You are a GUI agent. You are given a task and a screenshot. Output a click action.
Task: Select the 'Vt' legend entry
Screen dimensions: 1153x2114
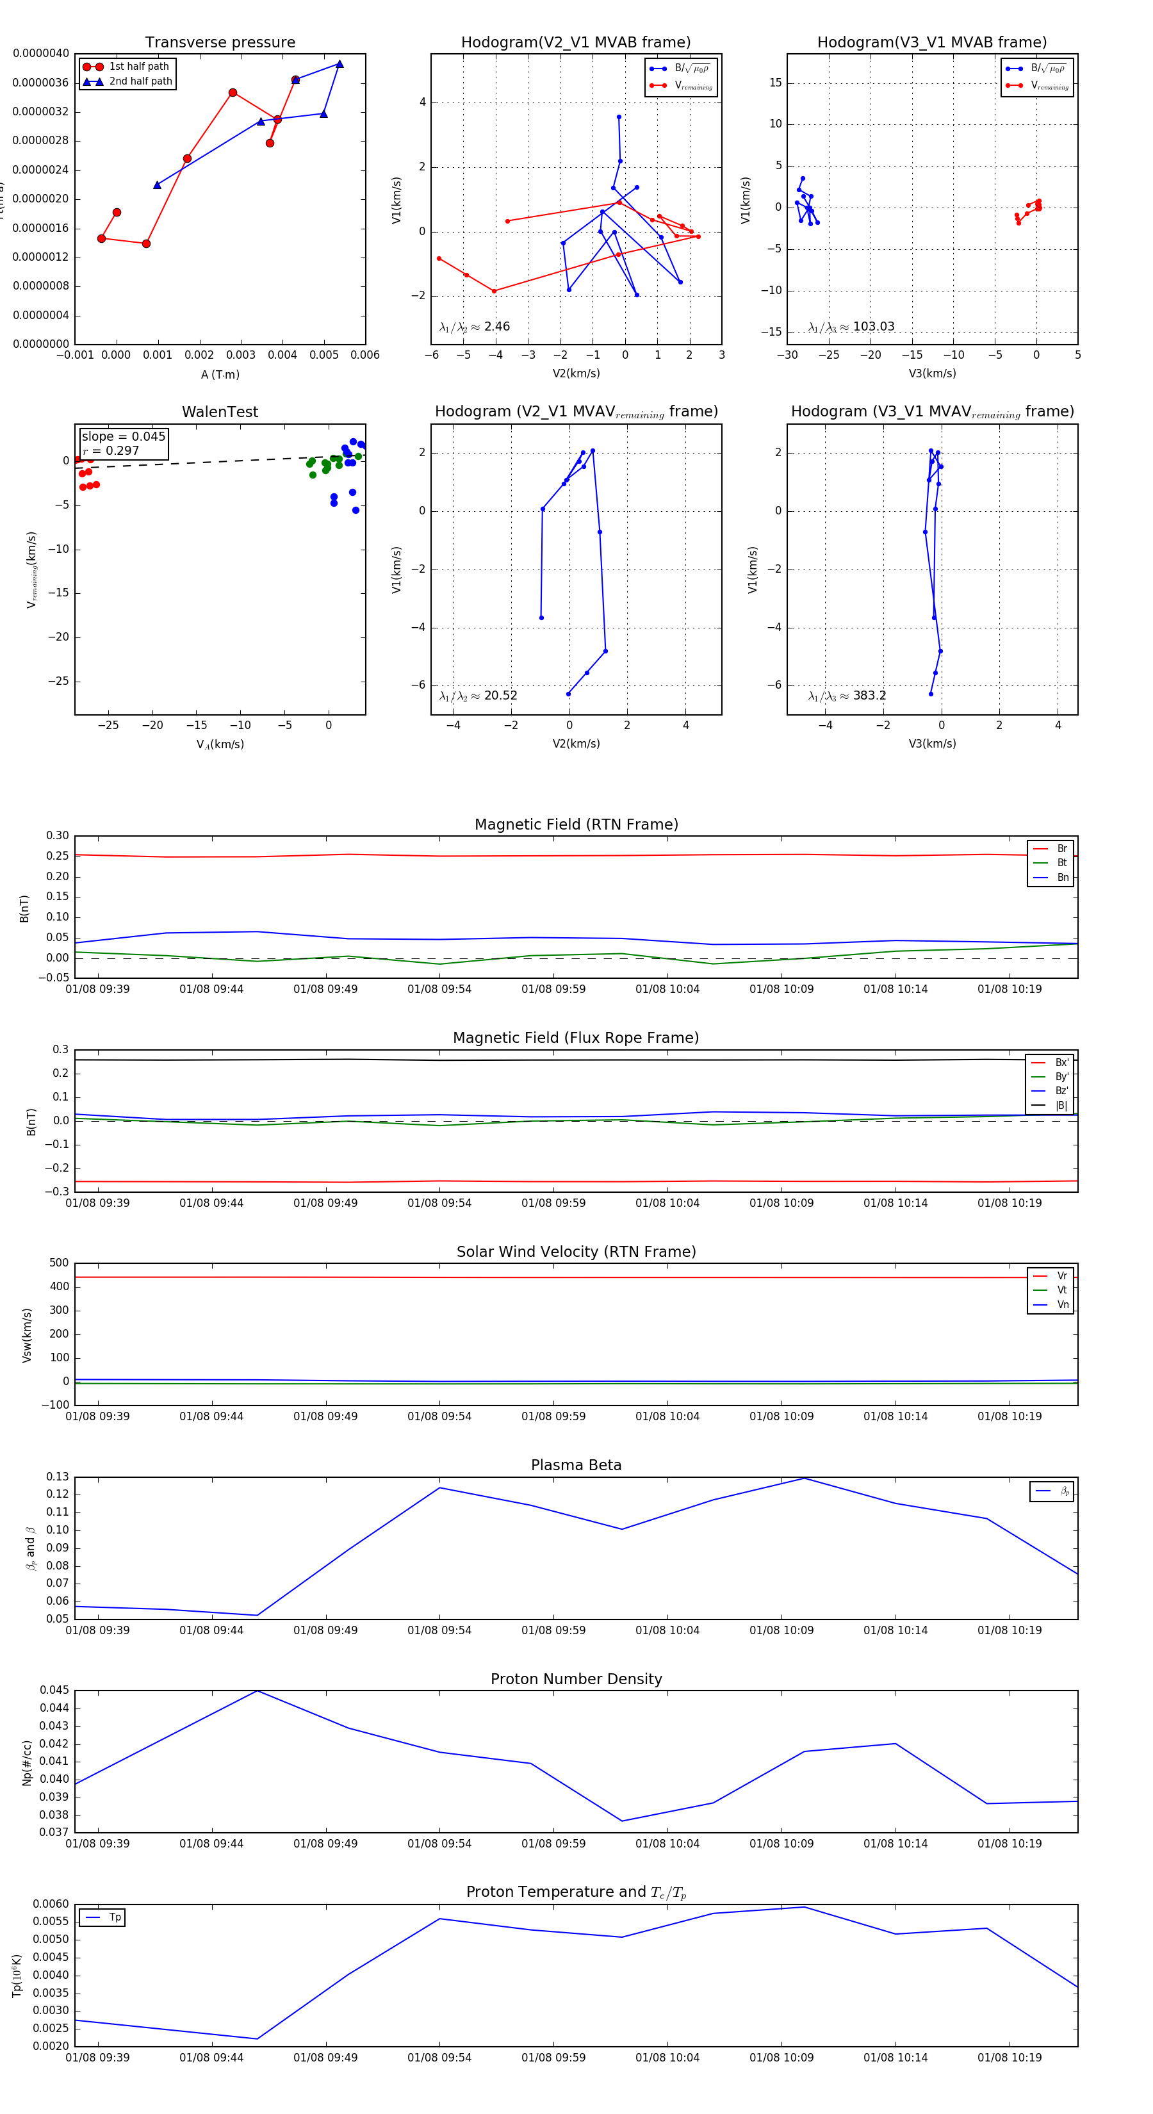[1051, 1290]
